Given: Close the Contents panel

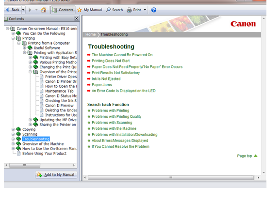Looking at the screenshot, I should [x=76, y=18].
